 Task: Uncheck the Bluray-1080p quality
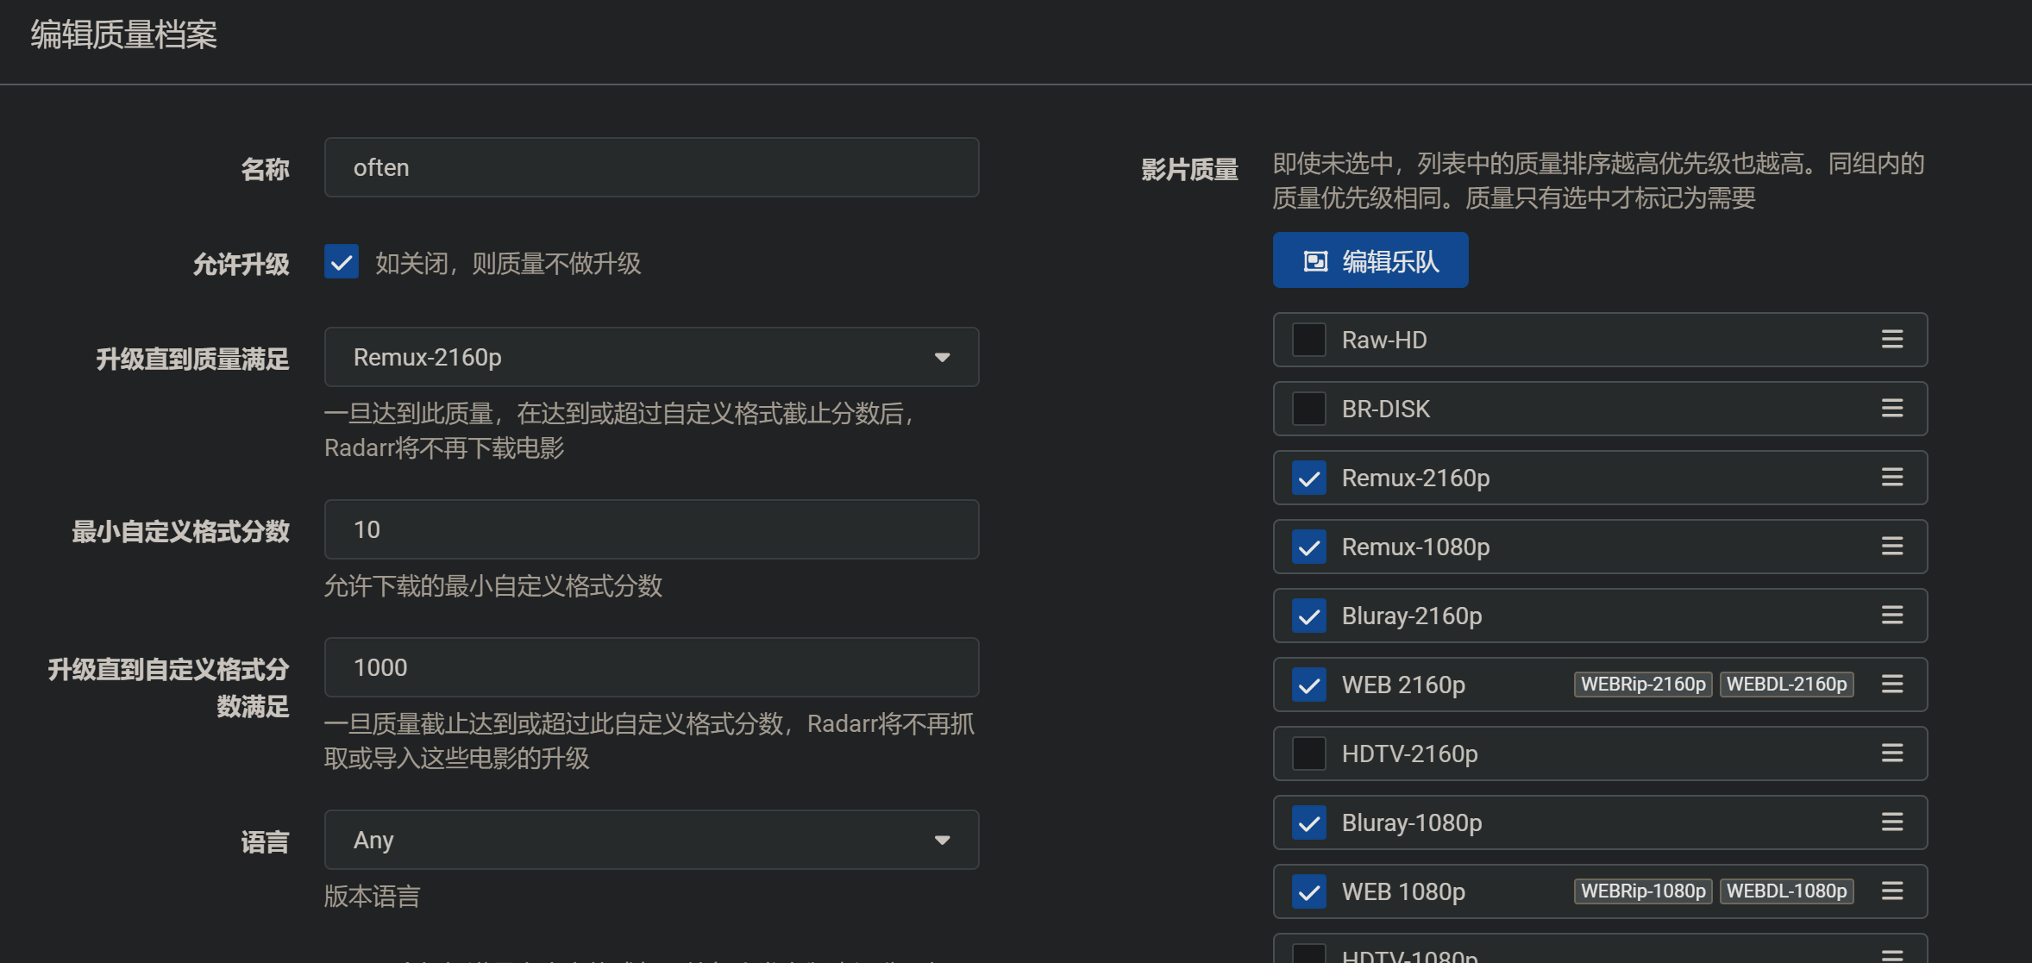pos(1308,822)
